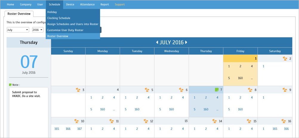
Task: Click ellipsis for more schedules on July 4
Action: 114,110
